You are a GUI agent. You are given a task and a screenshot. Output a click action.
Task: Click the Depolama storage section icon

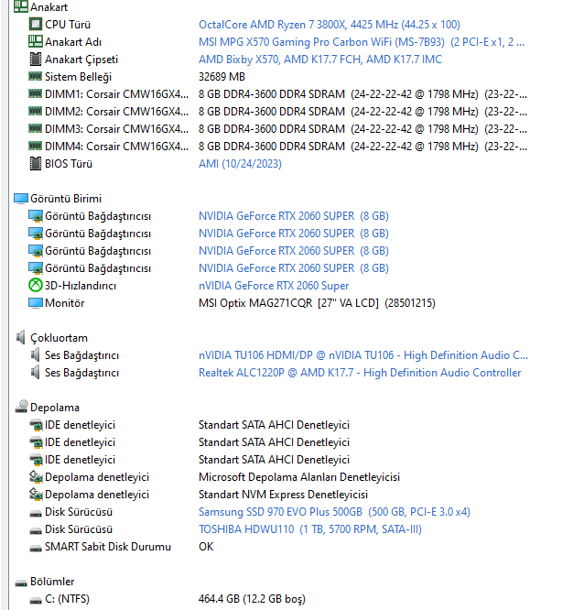[x=21, y=406]
